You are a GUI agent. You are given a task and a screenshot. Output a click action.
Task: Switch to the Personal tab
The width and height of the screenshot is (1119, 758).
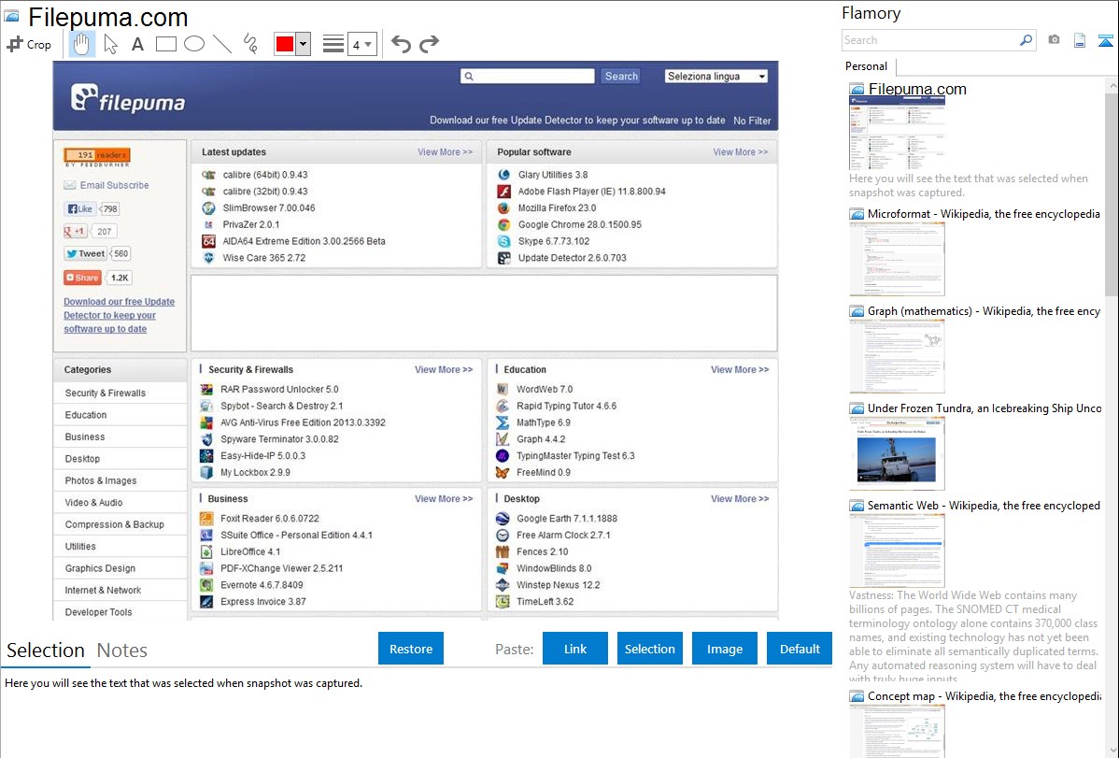coord(867,66)
